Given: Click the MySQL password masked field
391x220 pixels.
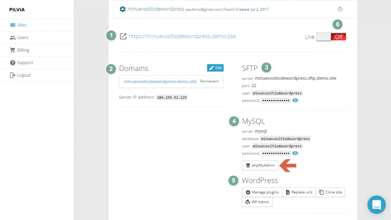Looking at the screenshot, I should [276, 154].
